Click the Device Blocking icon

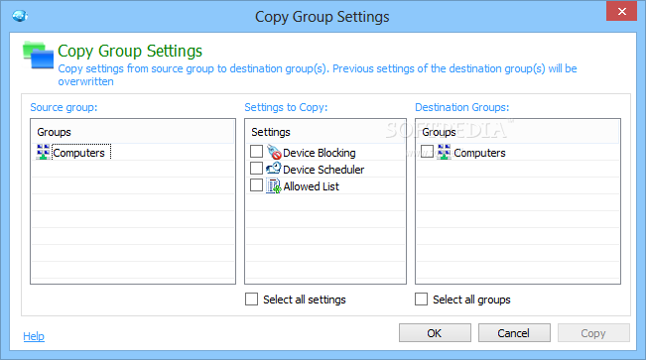coord(274,152)
